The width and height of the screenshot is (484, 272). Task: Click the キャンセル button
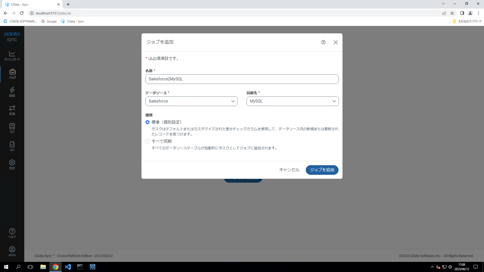pyautogui.click(x=289, y=170)
